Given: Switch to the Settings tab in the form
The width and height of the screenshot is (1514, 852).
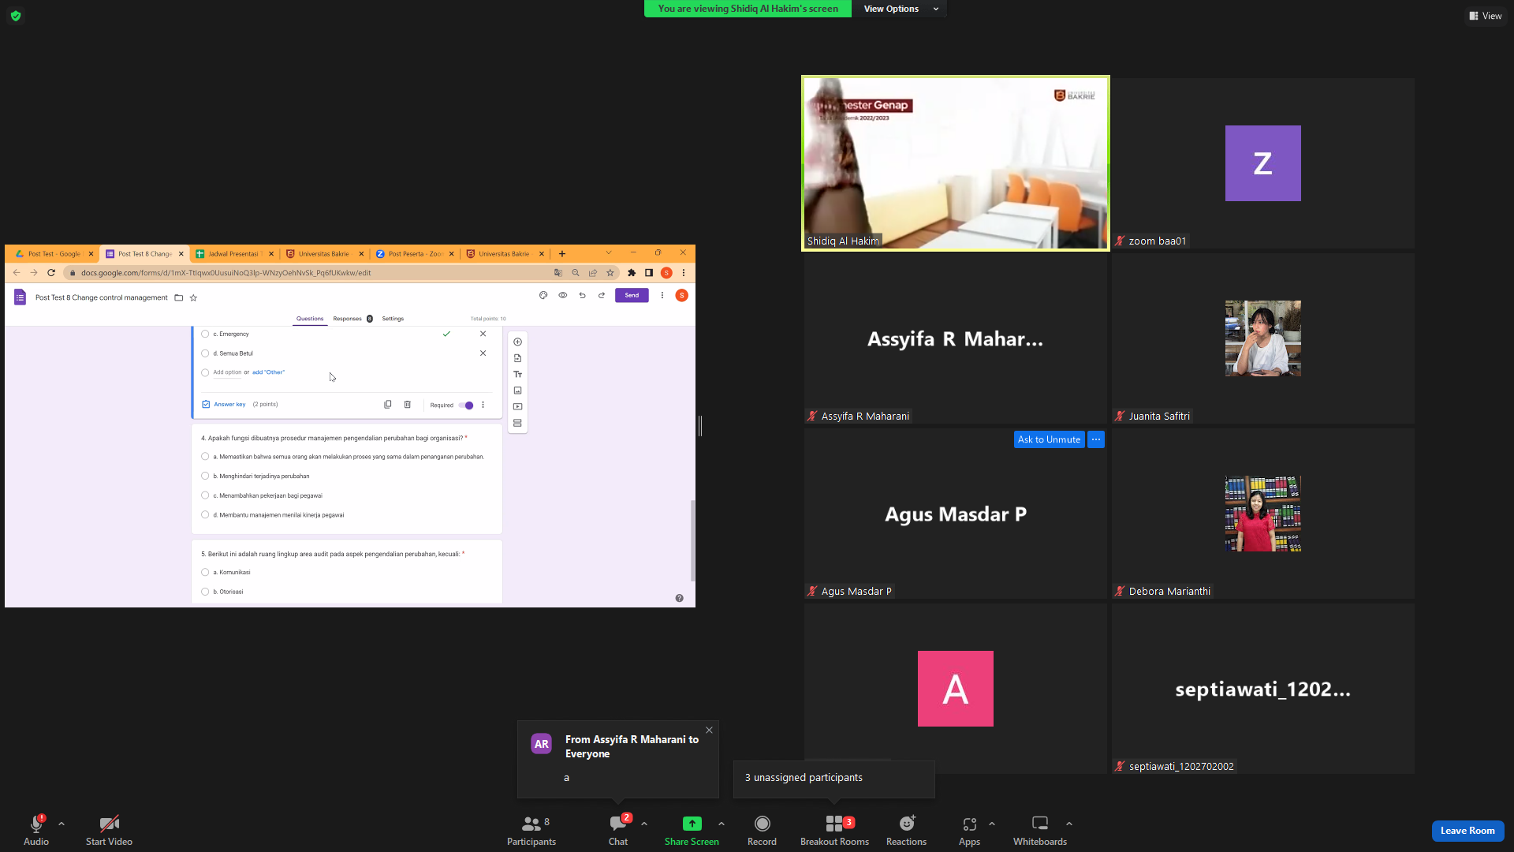Looking at the screenshot, I should [393, 319].
